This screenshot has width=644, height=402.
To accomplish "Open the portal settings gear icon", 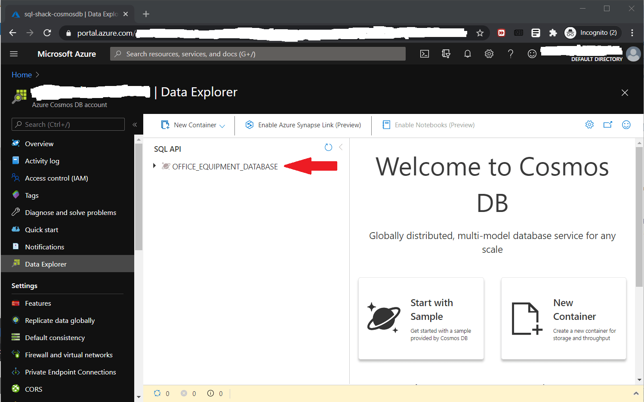I will tap(489, 54).
